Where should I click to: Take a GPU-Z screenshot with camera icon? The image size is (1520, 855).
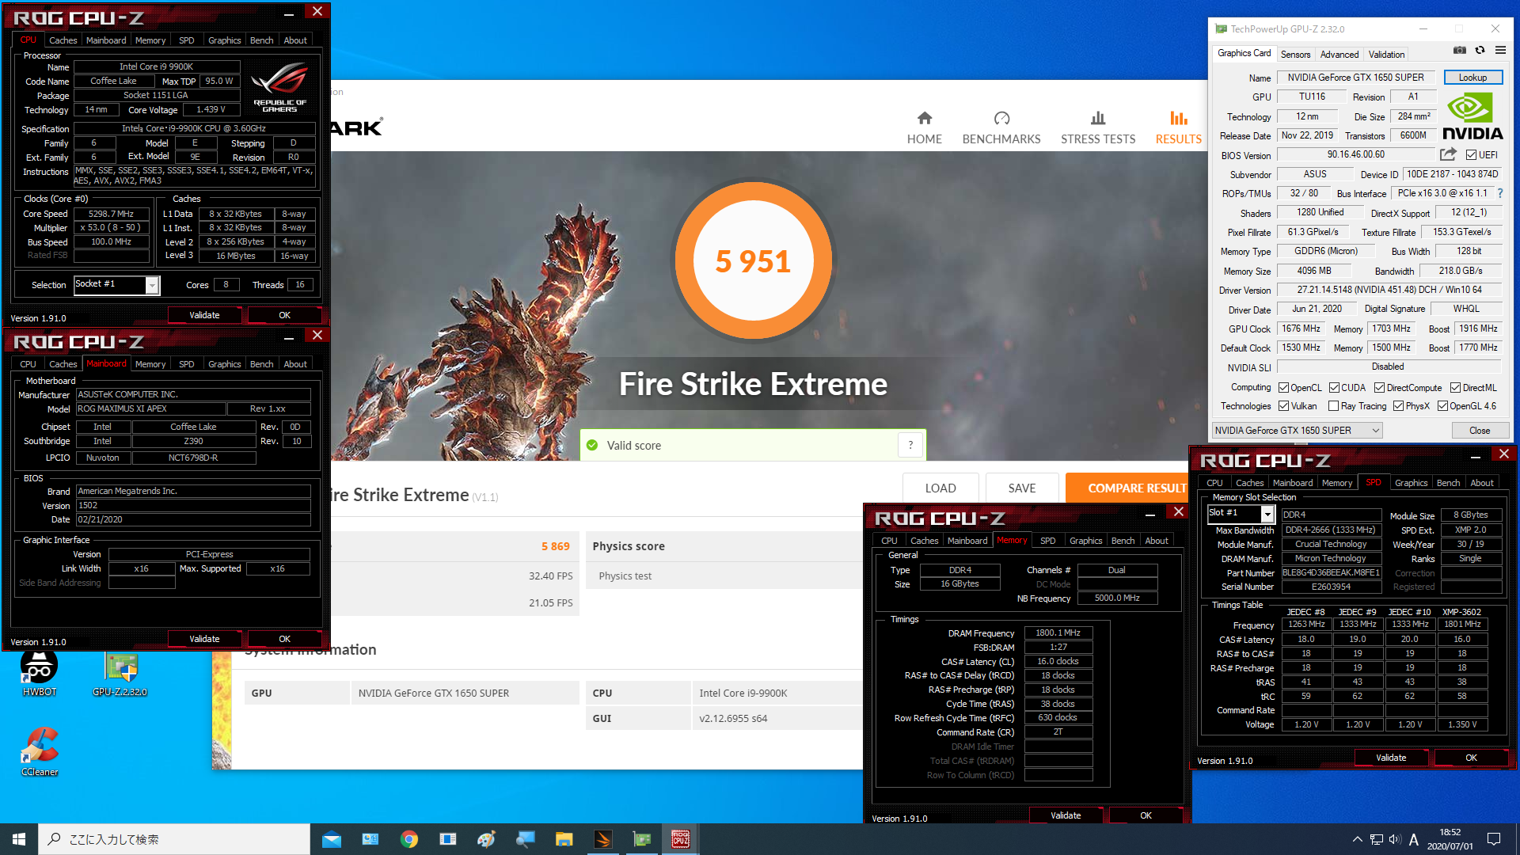pos(1460,50)
